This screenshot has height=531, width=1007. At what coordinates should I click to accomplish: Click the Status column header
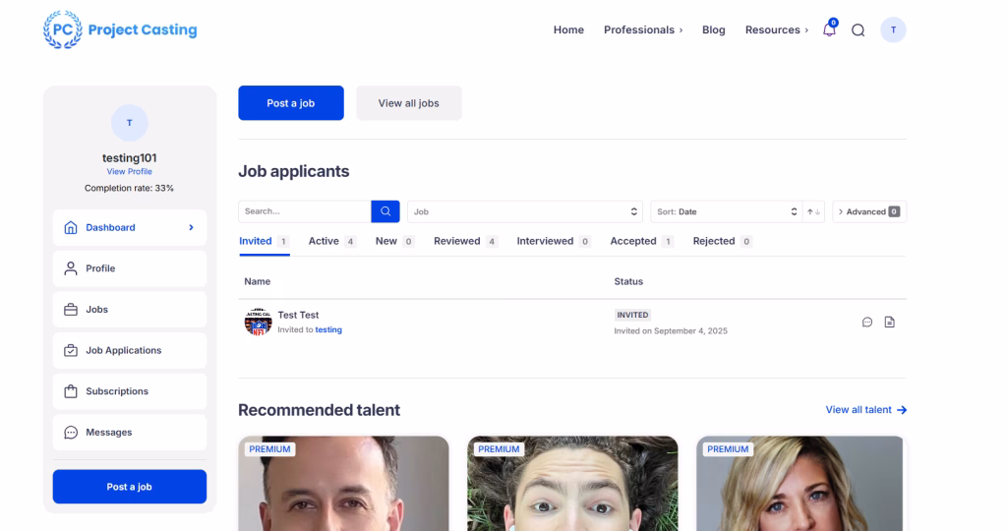point(628,281)
